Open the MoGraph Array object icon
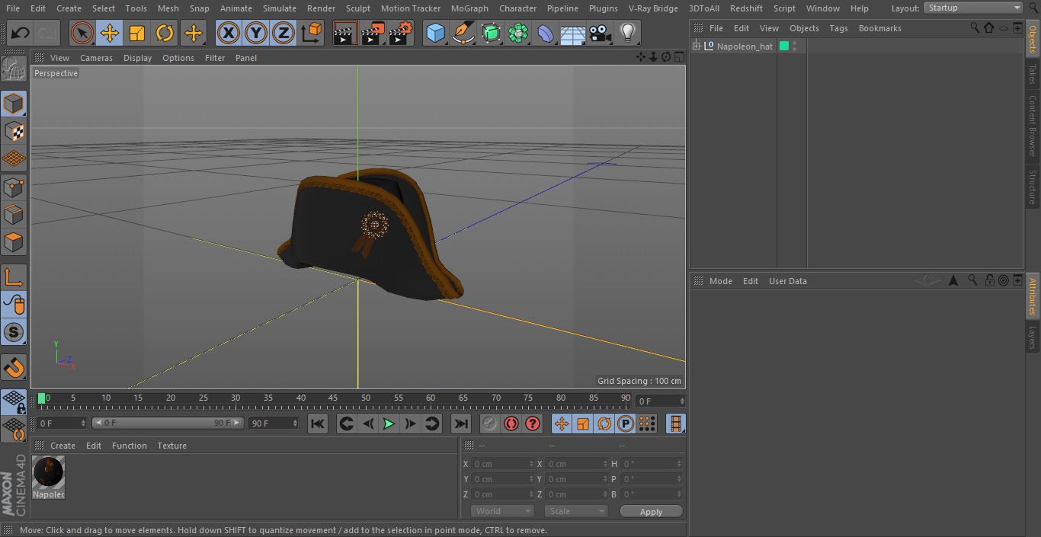This screenshot has width=1041, height=537. [x=518, y=34]
